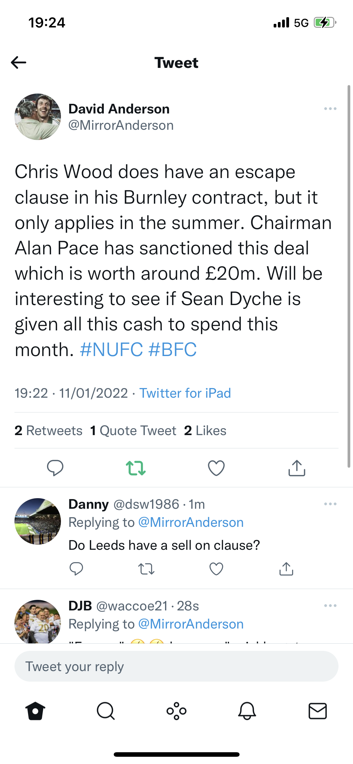View the 2 Retweets list
The width and height of the screenshot is (353, 764).
point(49,431)
